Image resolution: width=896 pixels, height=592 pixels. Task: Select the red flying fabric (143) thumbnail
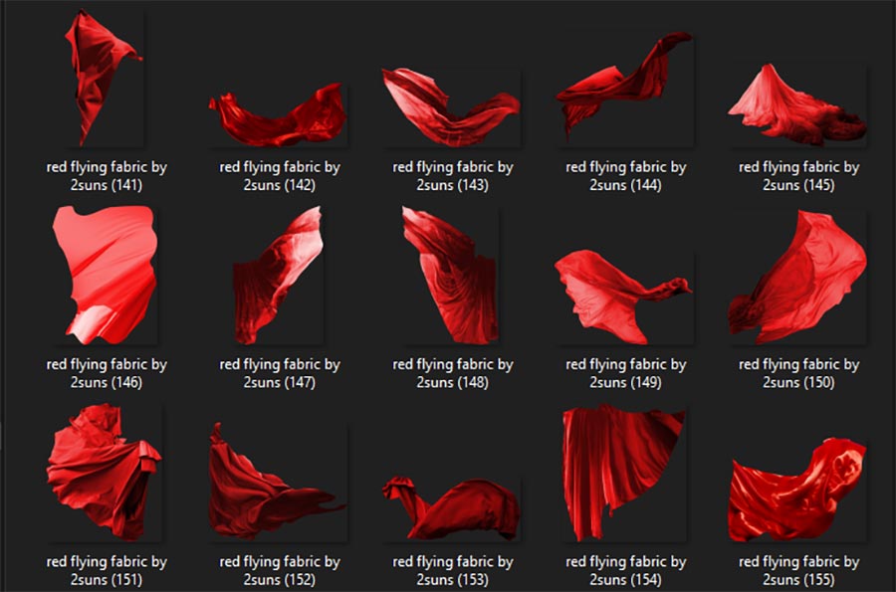tap(451, 107)
